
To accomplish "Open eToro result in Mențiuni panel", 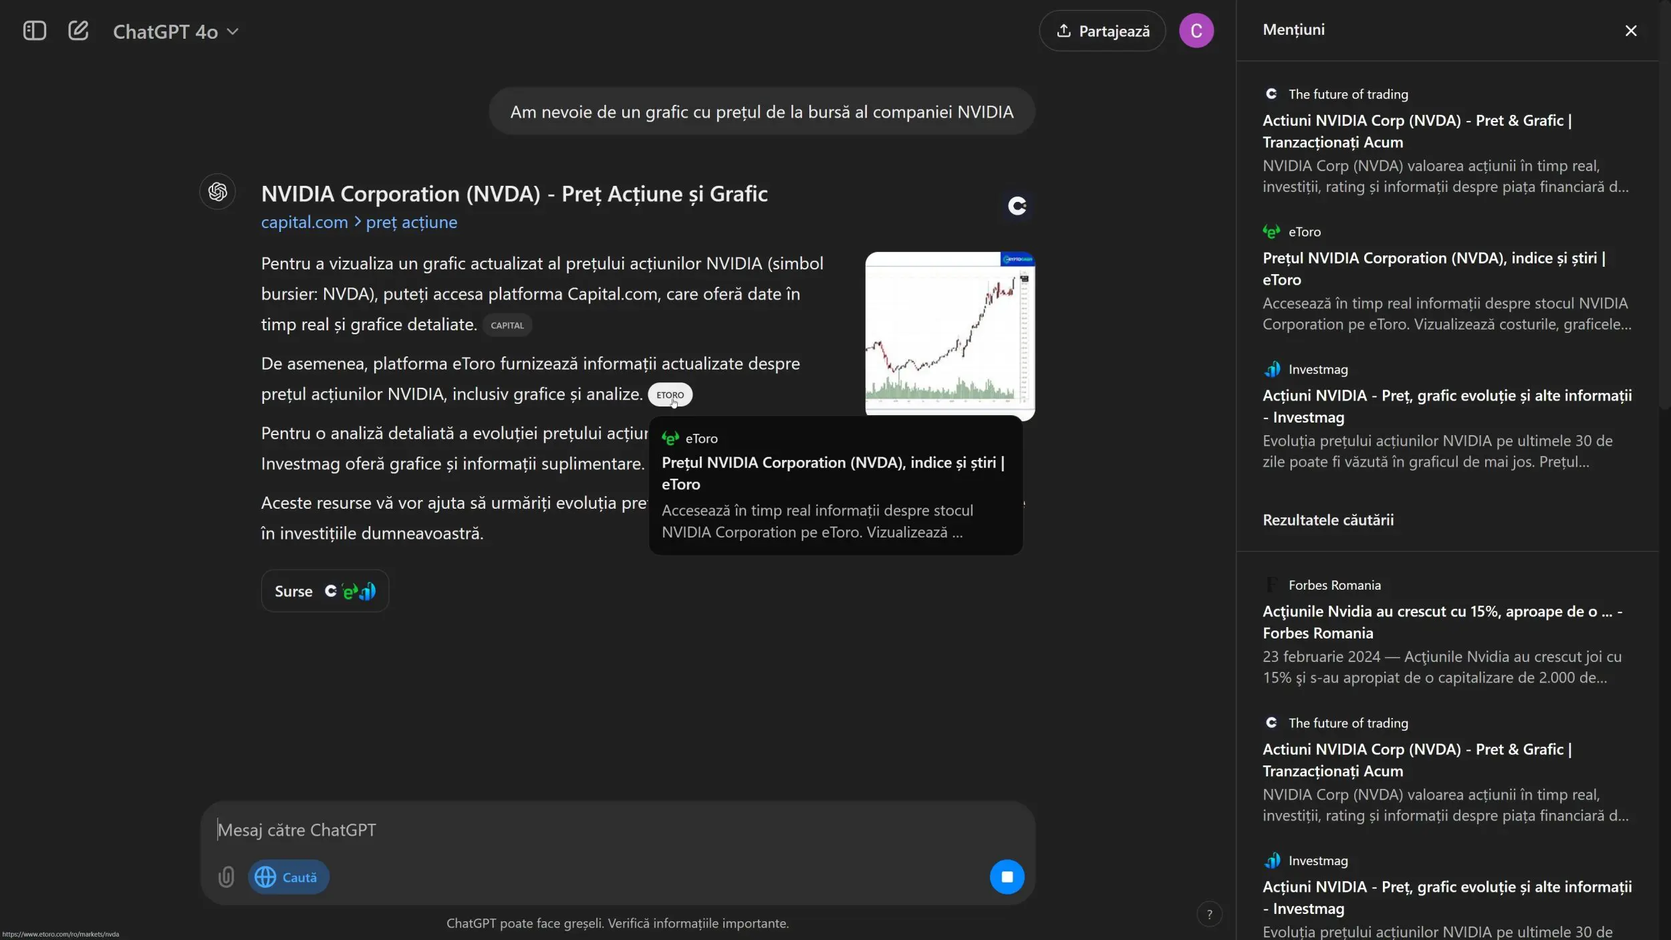I will (1446, 278).
